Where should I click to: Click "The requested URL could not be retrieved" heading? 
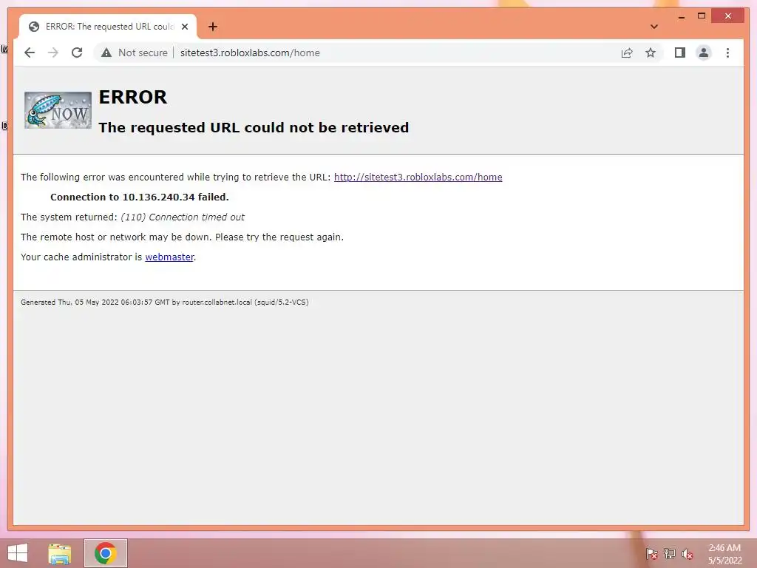(254, 127)
